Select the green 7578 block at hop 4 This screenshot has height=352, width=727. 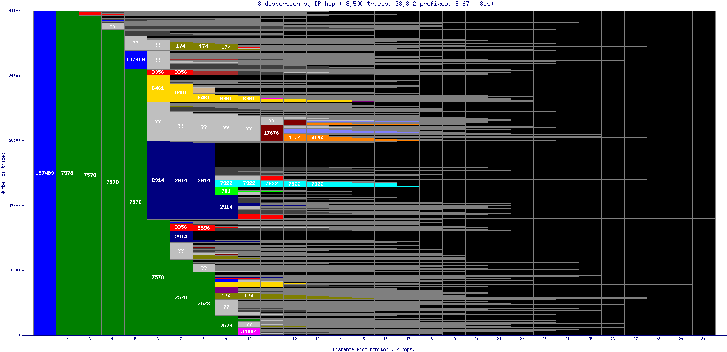click(x=113, y=182)
